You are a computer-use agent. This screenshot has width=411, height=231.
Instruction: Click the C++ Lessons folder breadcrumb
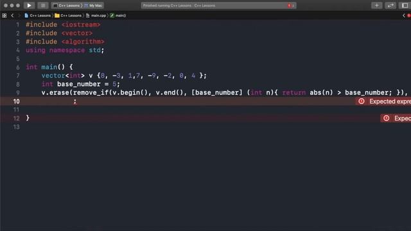pos(68,15)
